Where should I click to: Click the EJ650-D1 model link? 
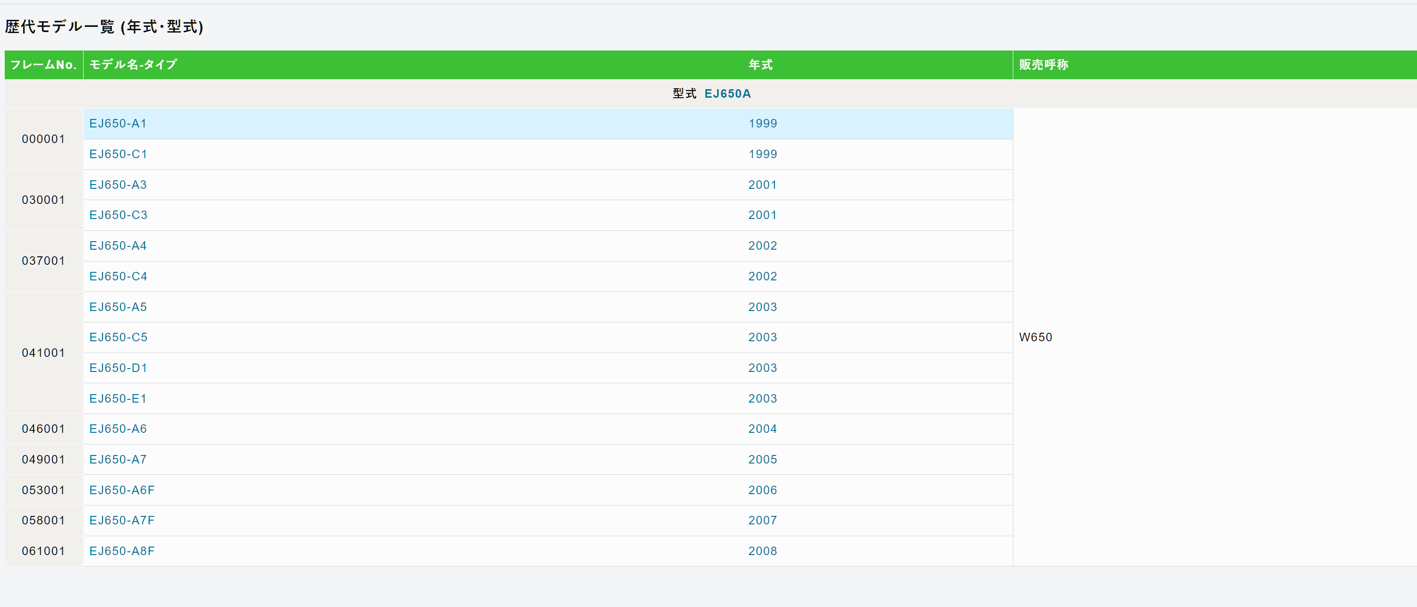(118, 368)
